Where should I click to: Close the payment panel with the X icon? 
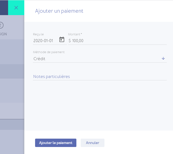(16, 8)
